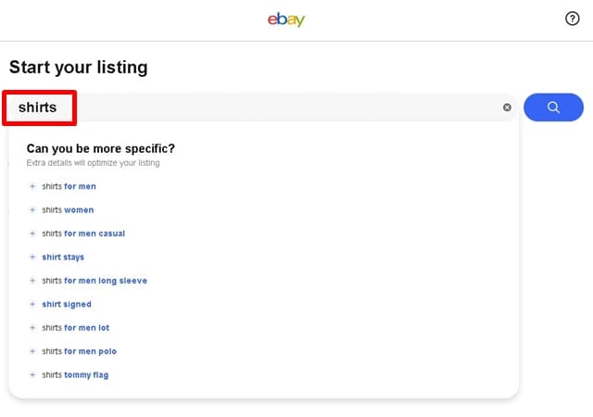Choose 'shirt stays' suggestion
593x417 pixels.
tap(63, 258)
